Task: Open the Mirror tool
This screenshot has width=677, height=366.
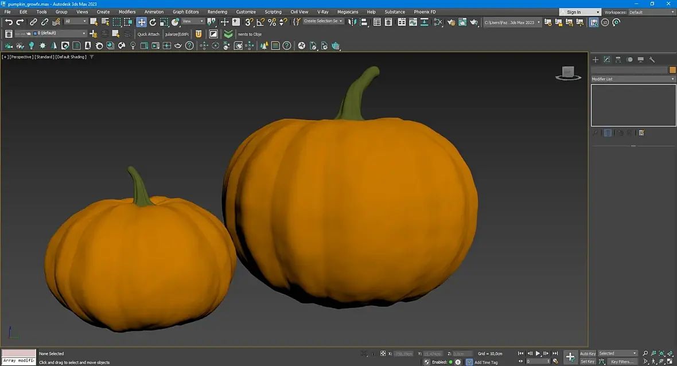Action: 352,22
